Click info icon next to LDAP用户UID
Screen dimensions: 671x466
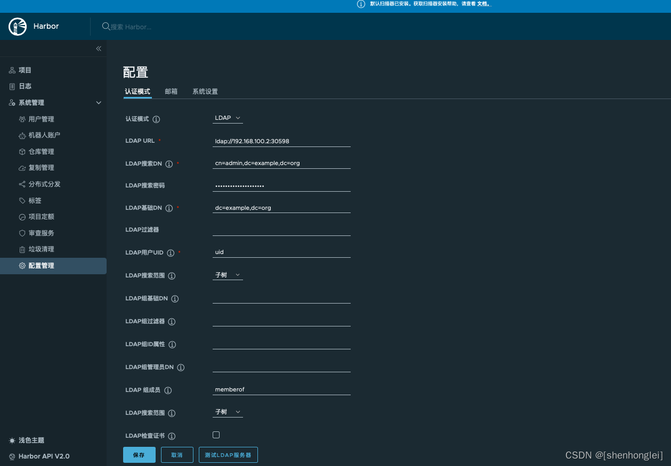[171, 253]
